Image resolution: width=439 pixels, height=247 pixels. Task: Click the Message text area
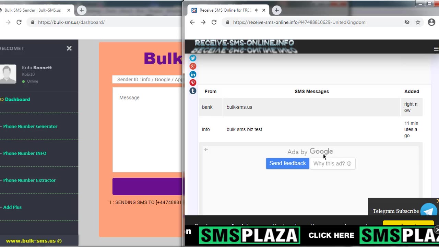click(147, 130)
